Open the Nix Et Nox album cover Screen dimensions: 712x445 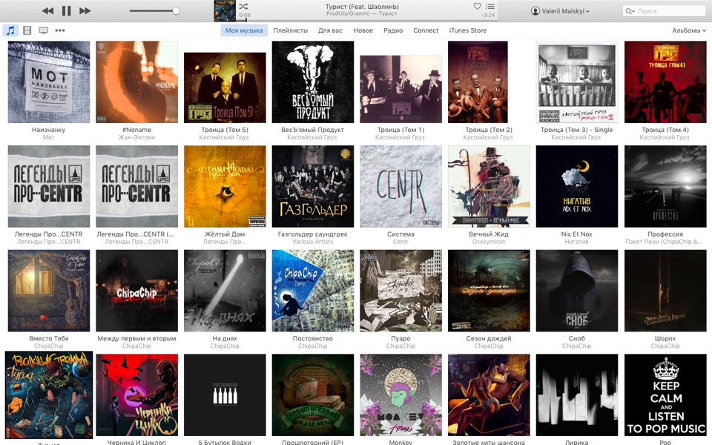pos(577,186)
